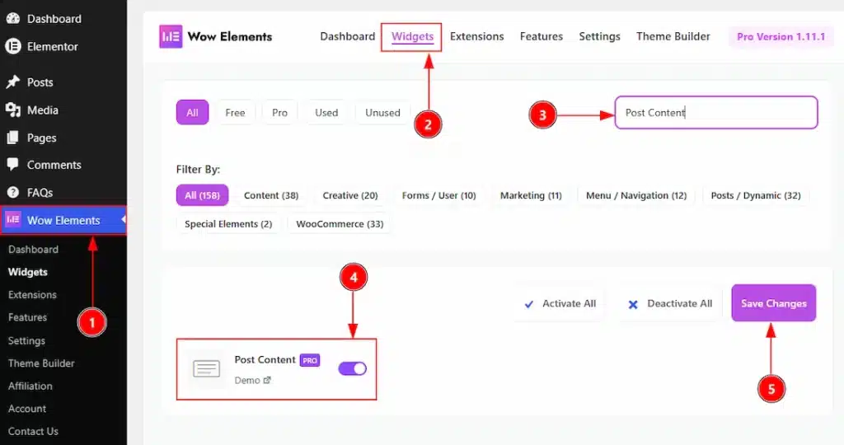This screenshot has width=844, height=445.
Task: Filter by Menu / Navigation (12)
Action: [x=636, y=195]
